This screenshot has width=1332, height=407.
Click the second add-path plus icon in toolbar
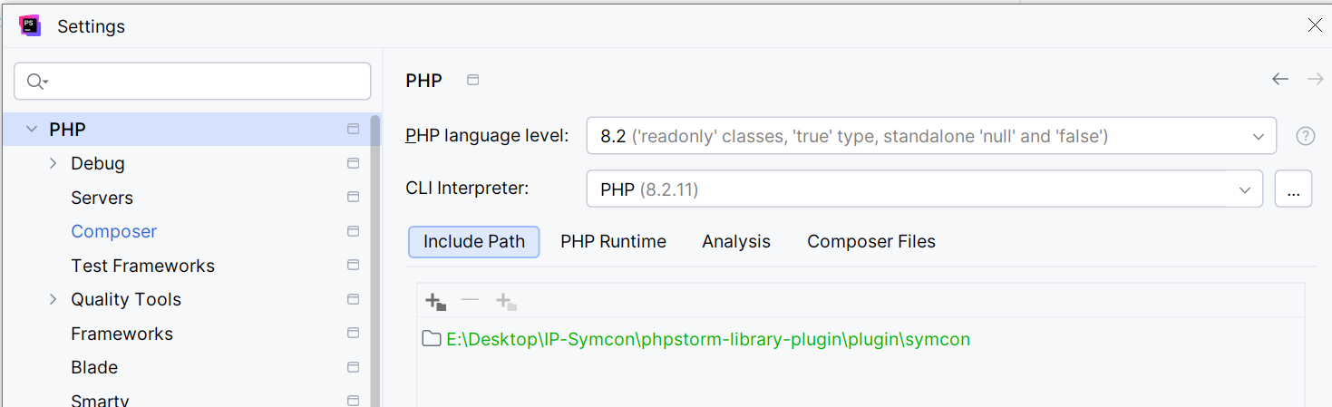[x=506, y=301]
